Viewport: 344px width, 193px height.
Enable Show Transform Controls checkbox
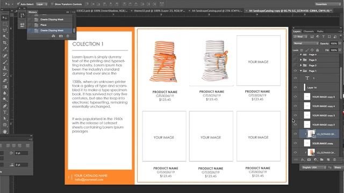pyautogui.click(x=52, y=4)
